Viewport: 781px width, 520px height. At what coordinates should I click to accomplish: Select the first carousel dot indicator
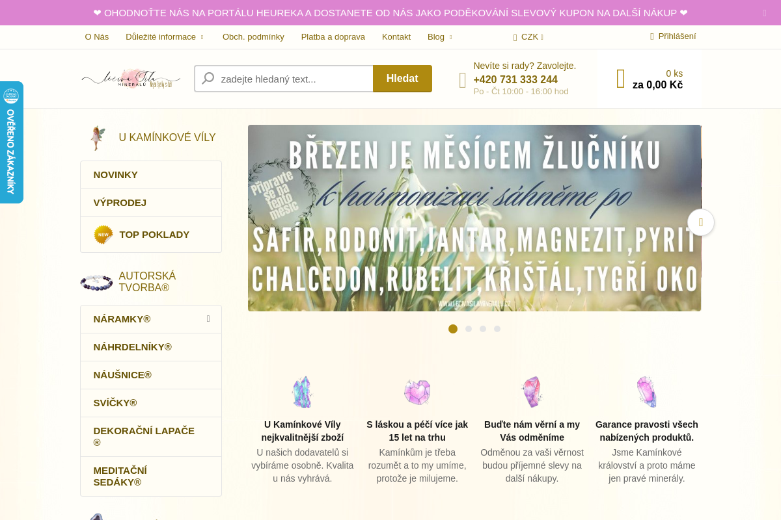453,329
